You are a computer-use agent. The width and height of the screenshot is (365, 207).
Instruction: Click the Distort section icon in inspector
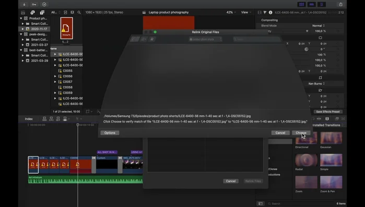click(320, 90)
